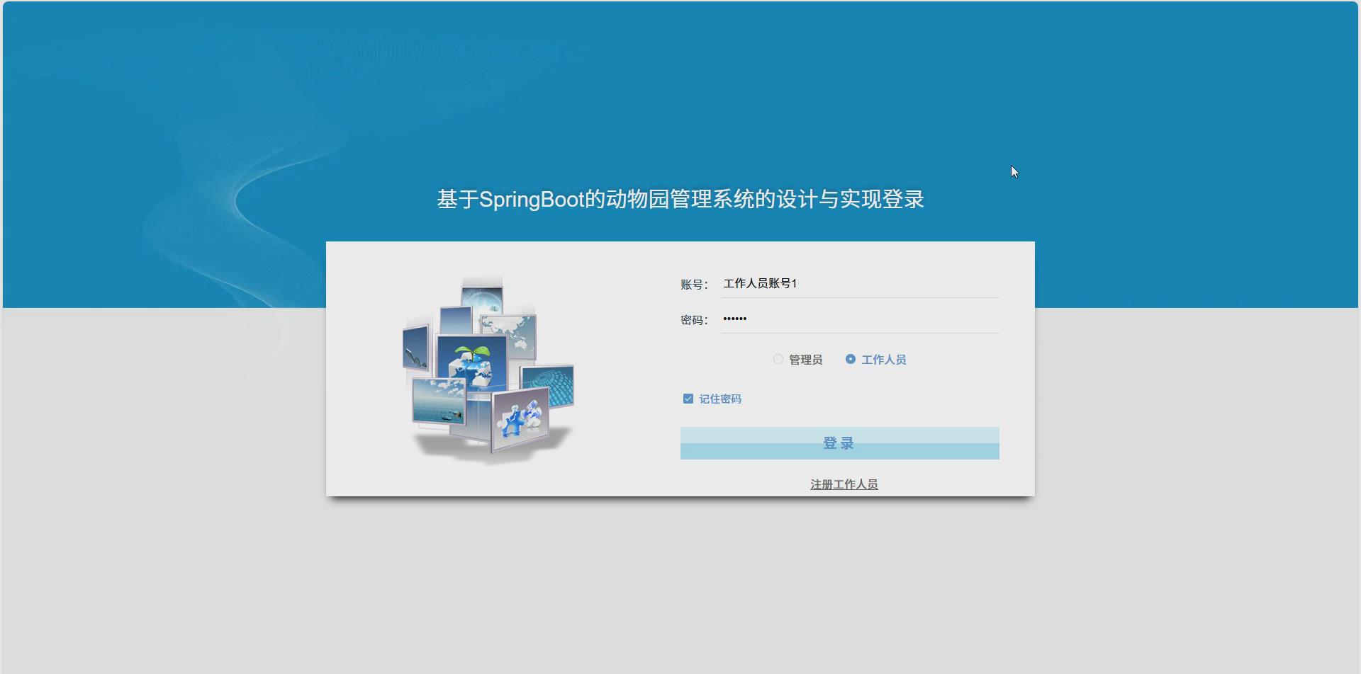Click the masked password dots
1361x674 pixels.
point(735,319)
